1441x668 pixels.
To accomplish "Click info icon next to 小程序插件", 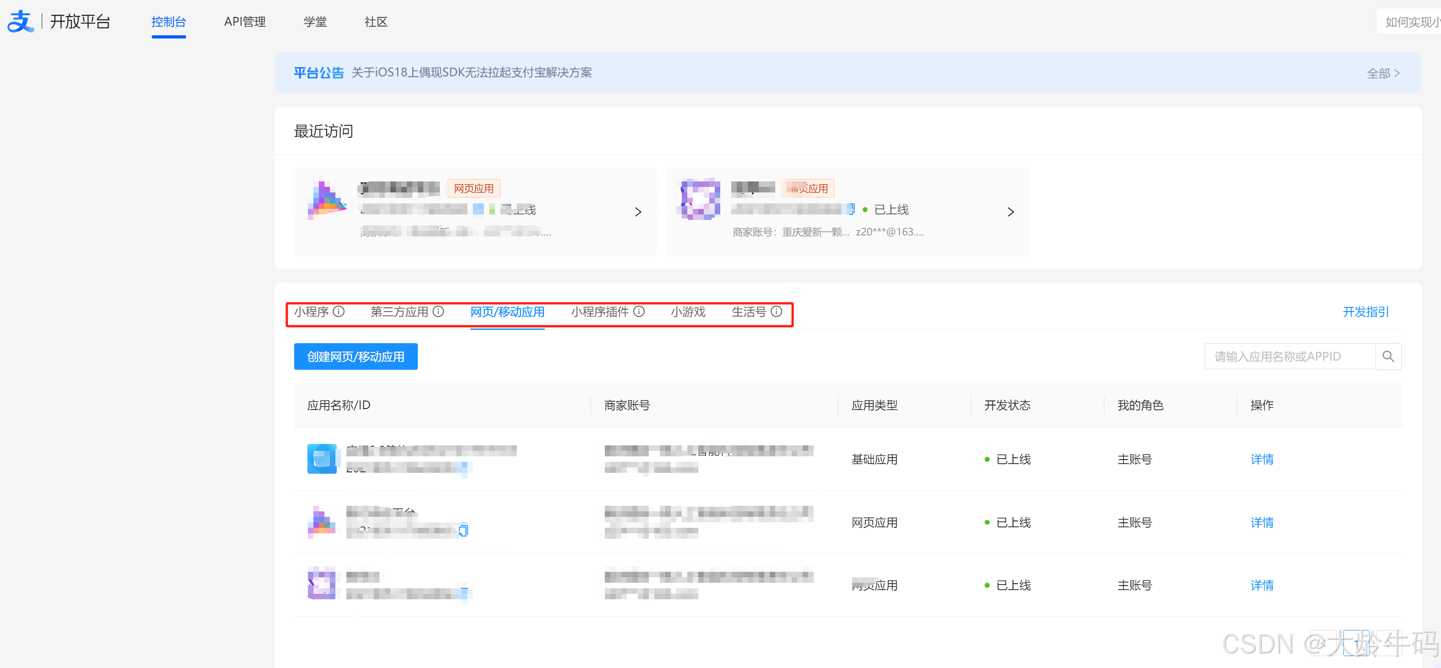I will [x=639, y=312].
